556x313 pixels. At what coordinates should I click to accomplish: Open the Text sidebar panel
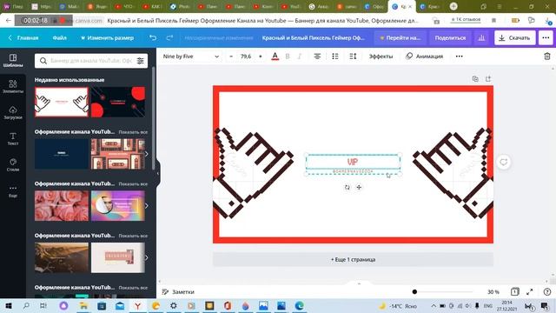click(x=13, y=139)
